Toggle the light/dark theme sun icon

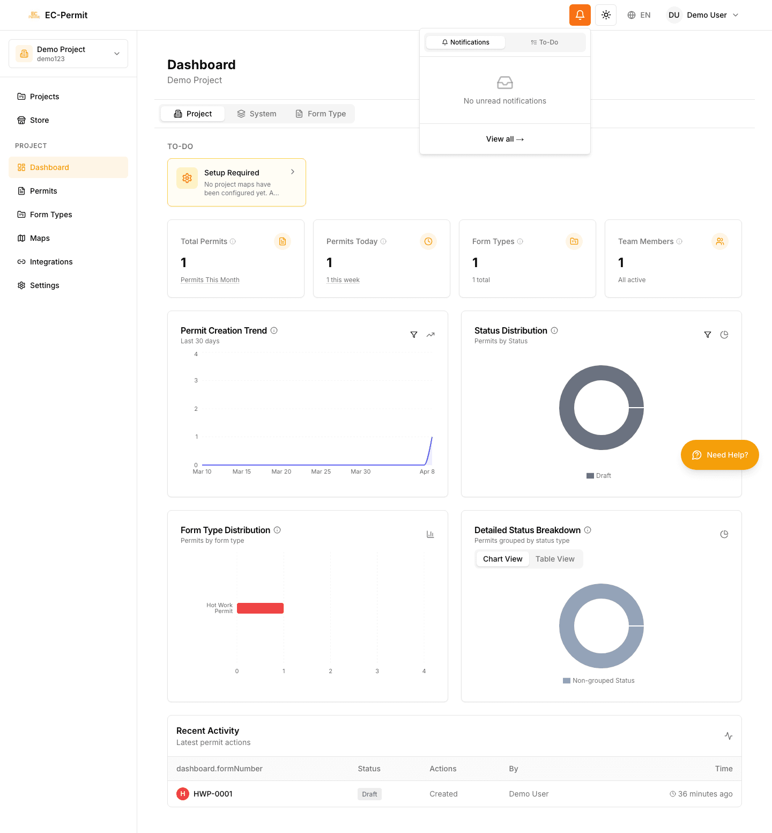[x=606, y=15]
